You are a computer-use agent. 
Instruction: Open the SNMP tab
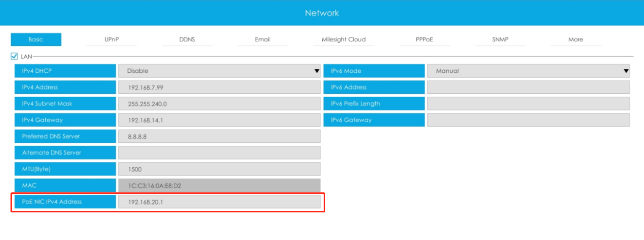tap(500, 39)
